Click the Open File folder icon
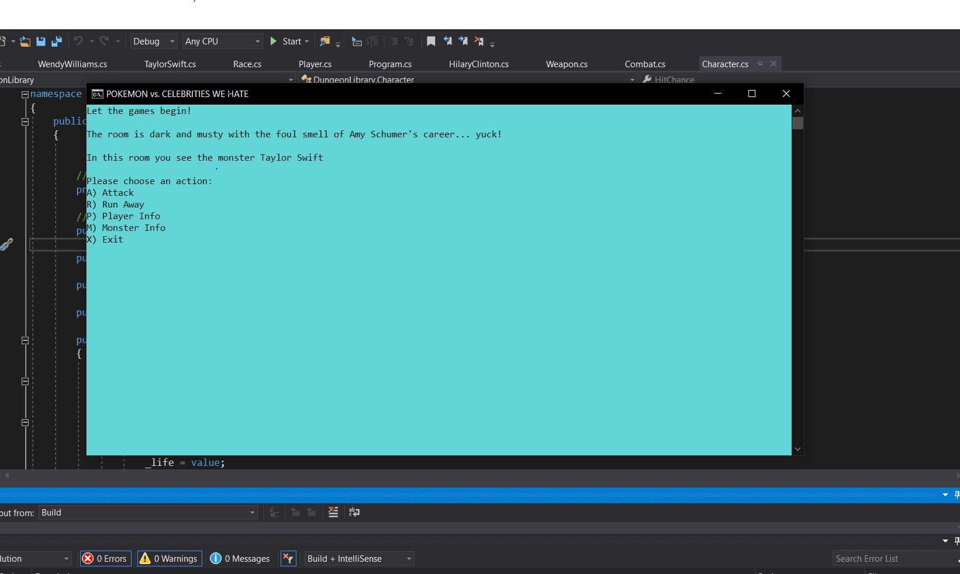Screen dimensions: 960x574 [x=25, y=42]
